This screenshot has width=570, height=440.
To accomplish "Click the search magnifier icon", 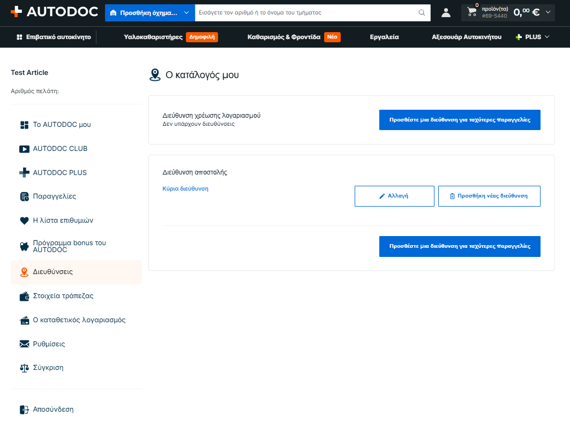I will tap(422, 13).
